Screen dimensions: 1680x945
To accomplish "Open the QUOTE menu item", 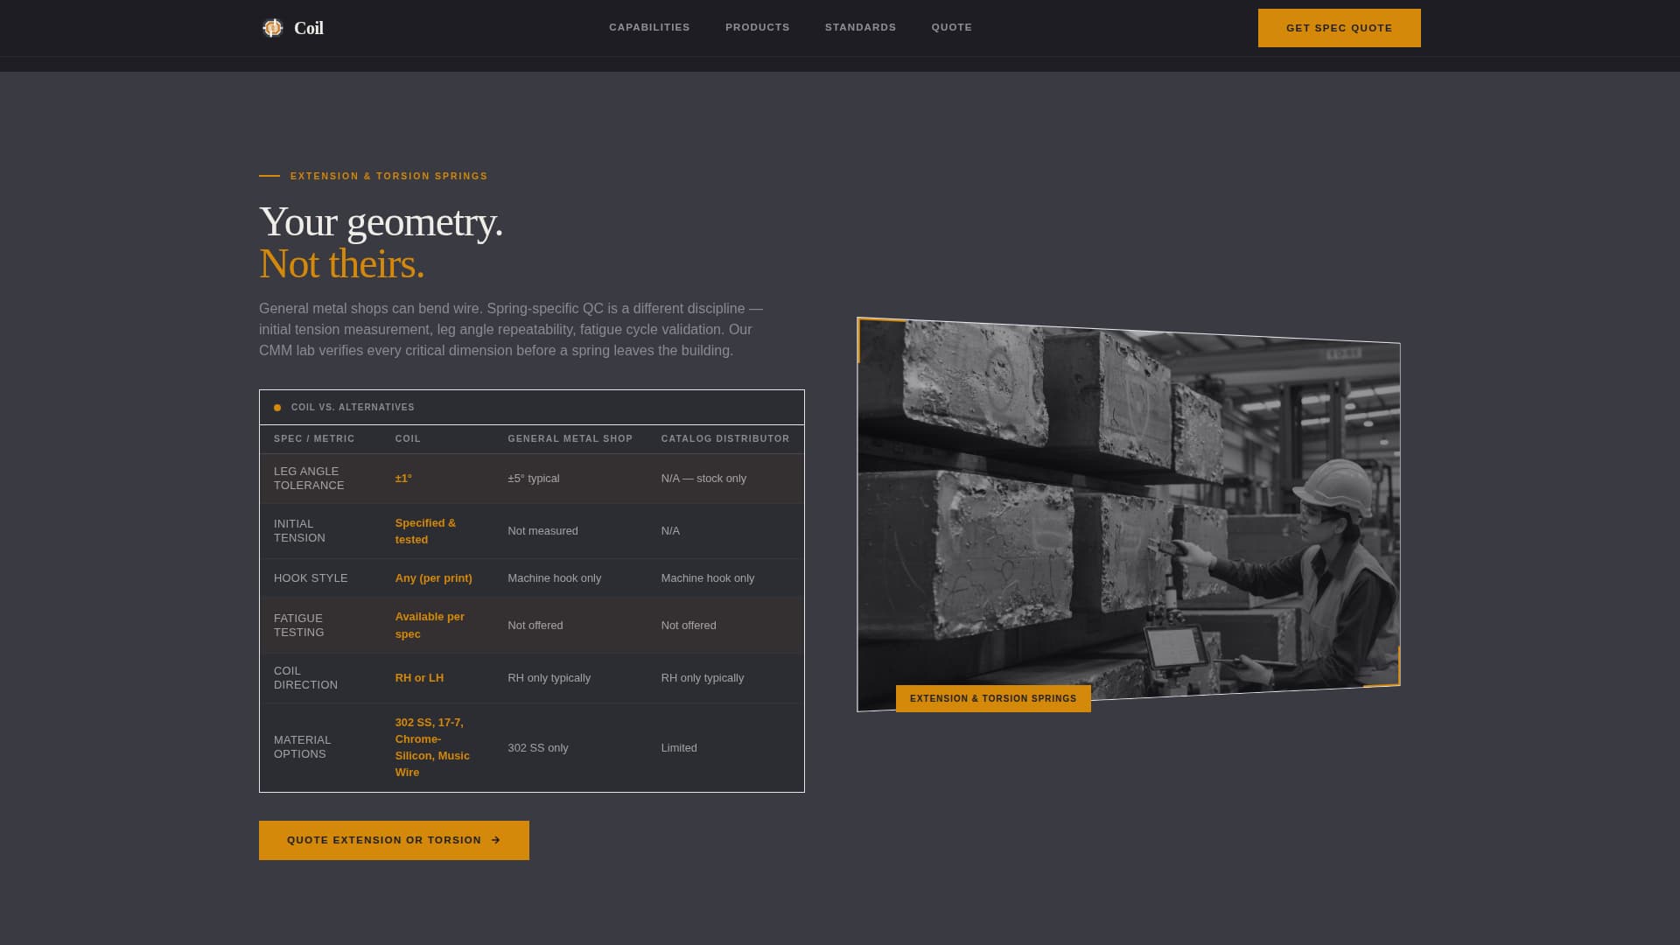I will point(951,27).
